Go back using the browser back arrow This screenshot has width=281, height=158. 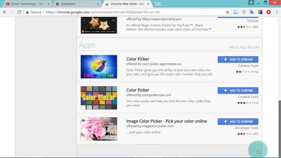point(5,12)
